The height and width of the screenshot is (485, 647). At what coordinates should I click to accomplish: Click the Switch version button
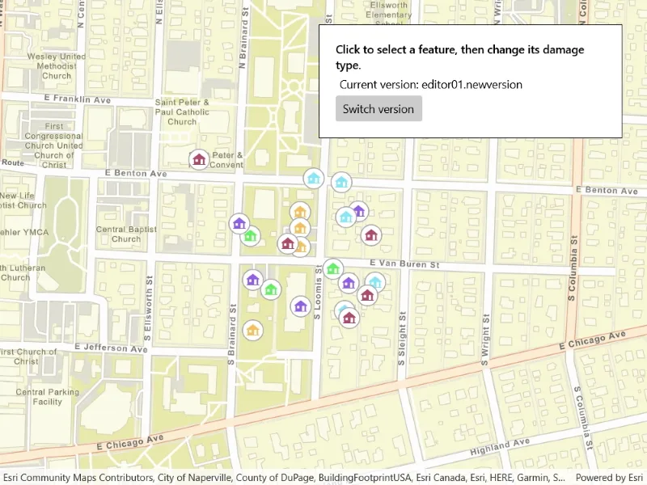(378, 109)
